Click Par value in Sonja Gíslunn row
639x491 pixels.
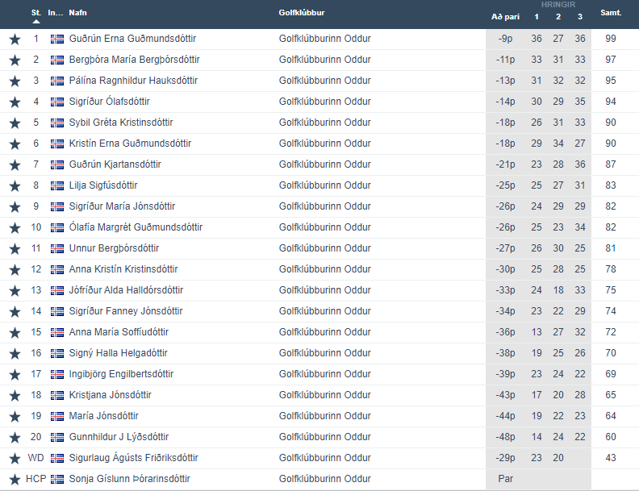coord(505,479)
